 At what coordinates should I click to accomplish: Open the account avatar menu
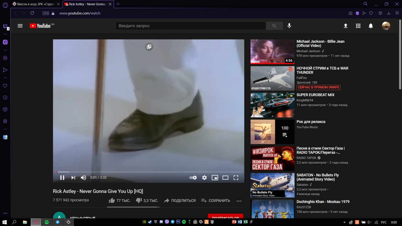386,26
